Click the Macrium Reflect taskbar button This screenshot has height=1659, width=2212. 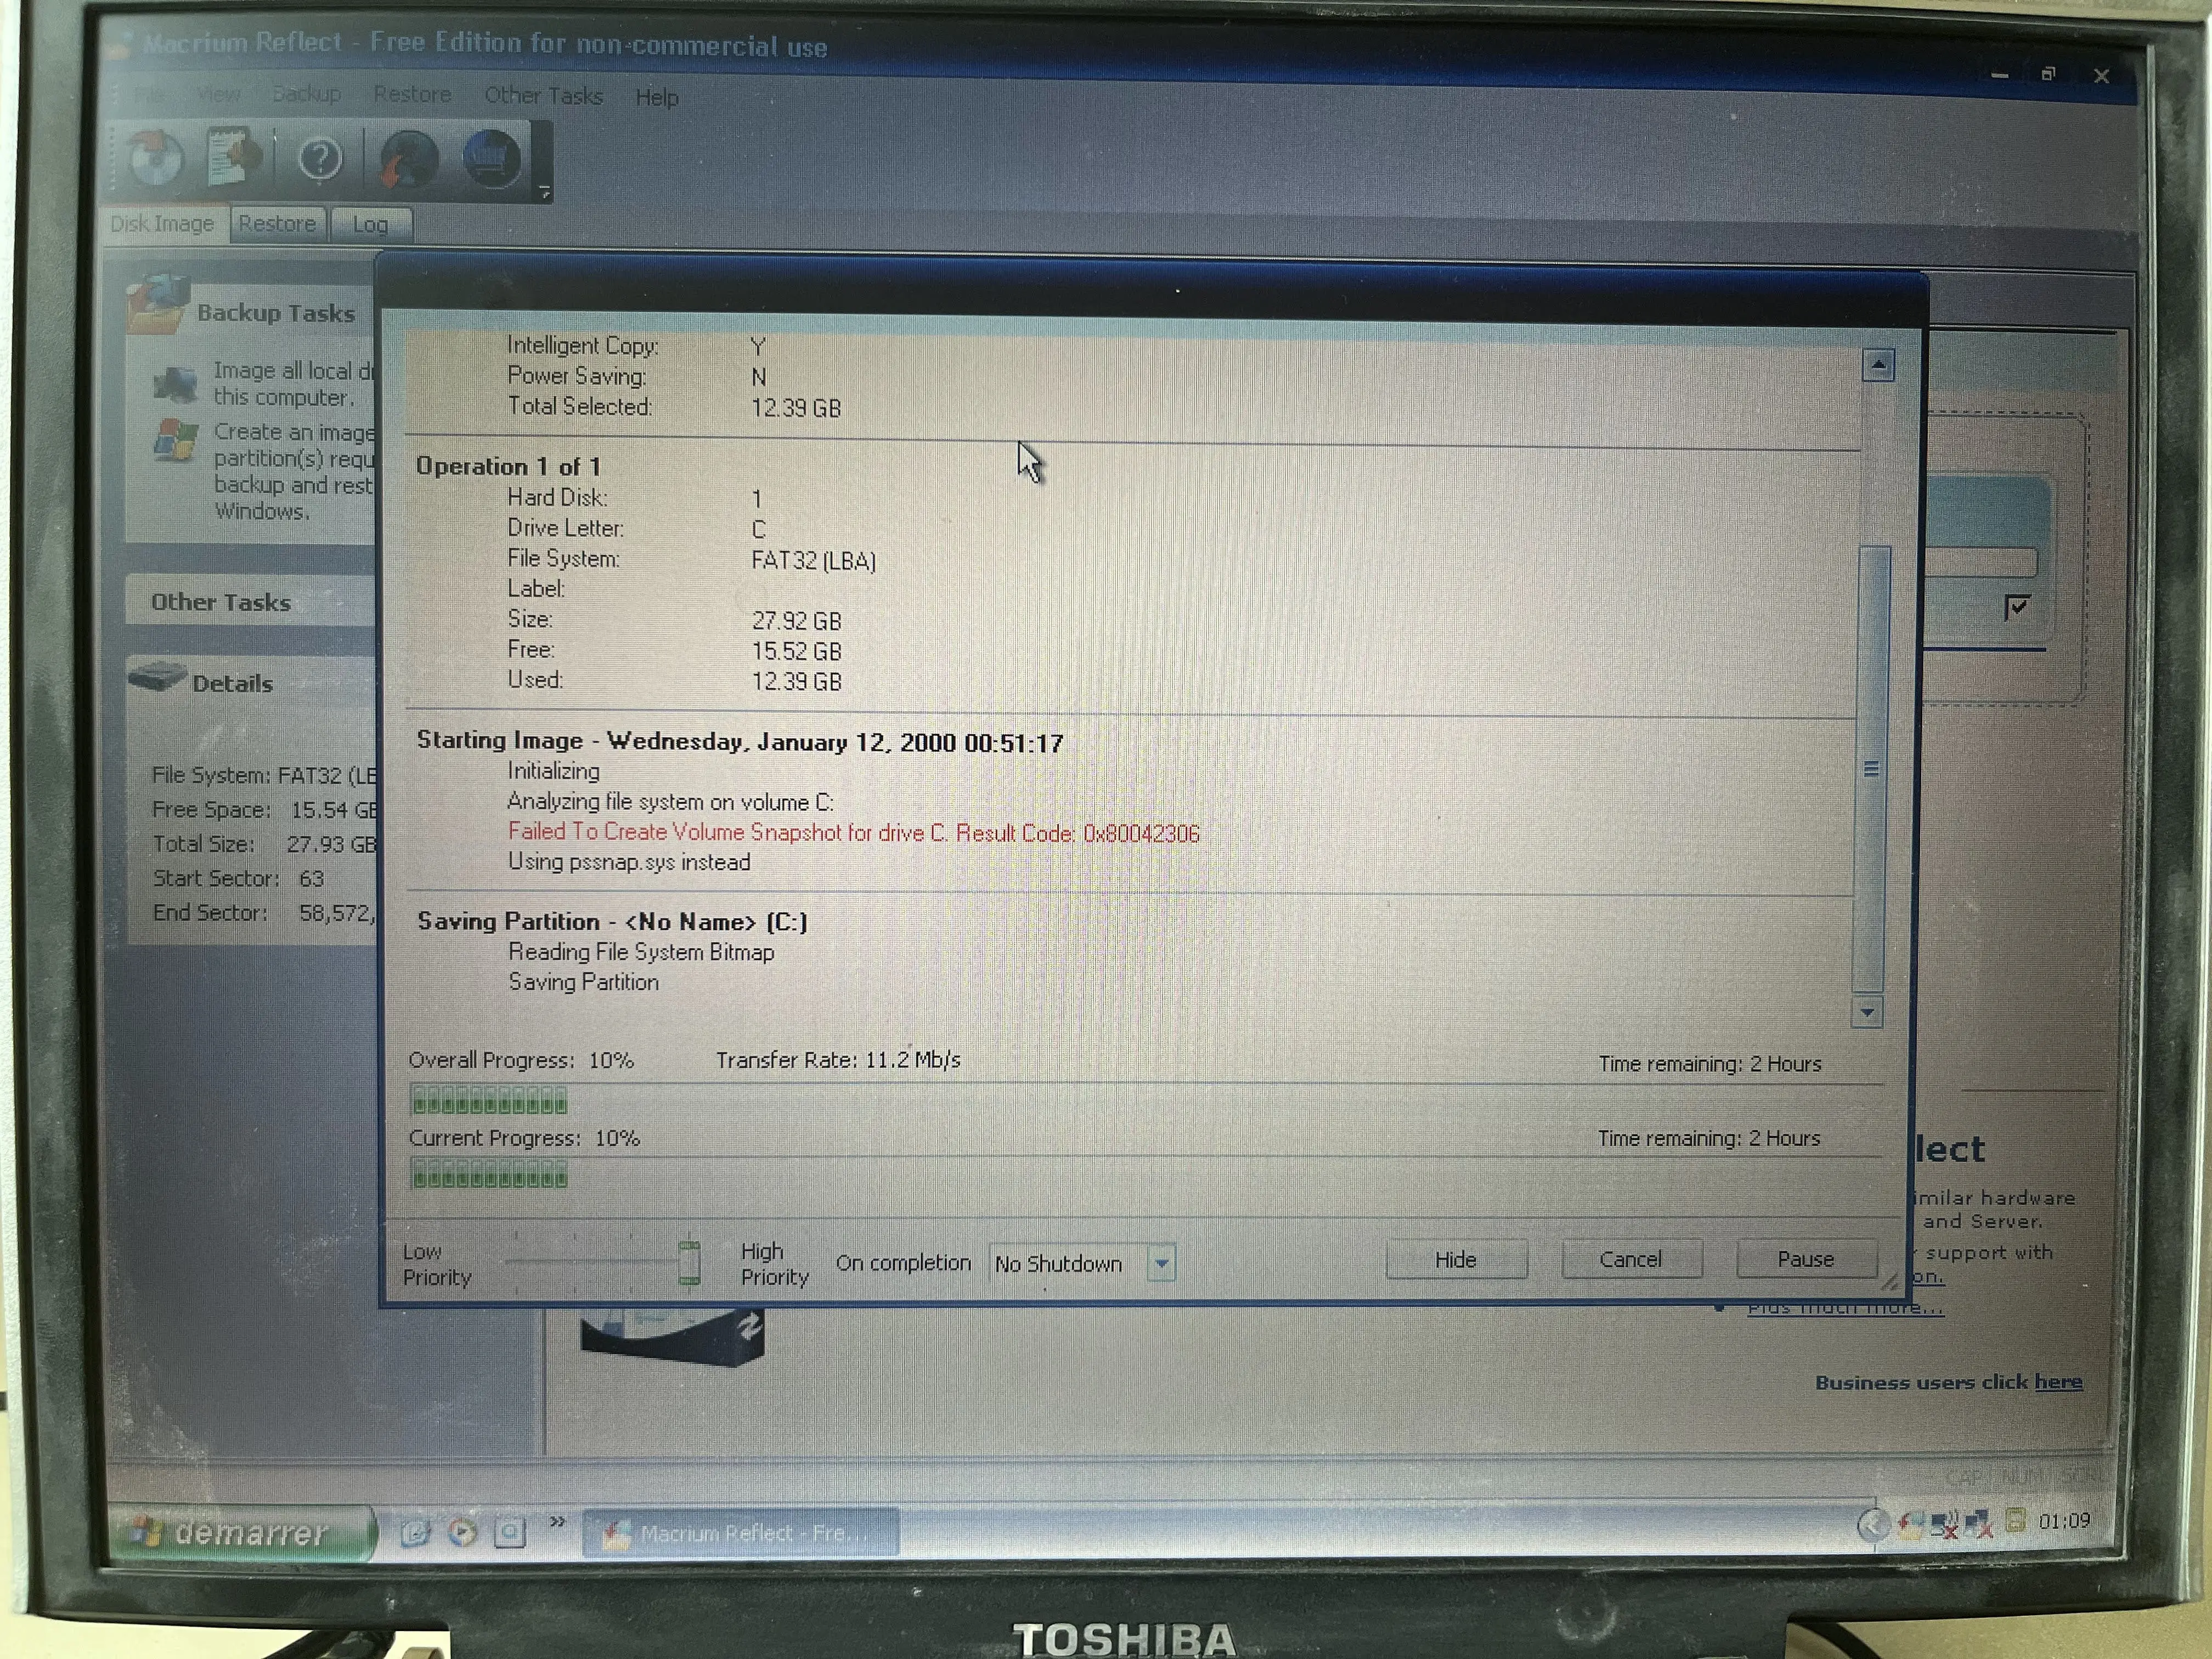tap(740, 1533)
